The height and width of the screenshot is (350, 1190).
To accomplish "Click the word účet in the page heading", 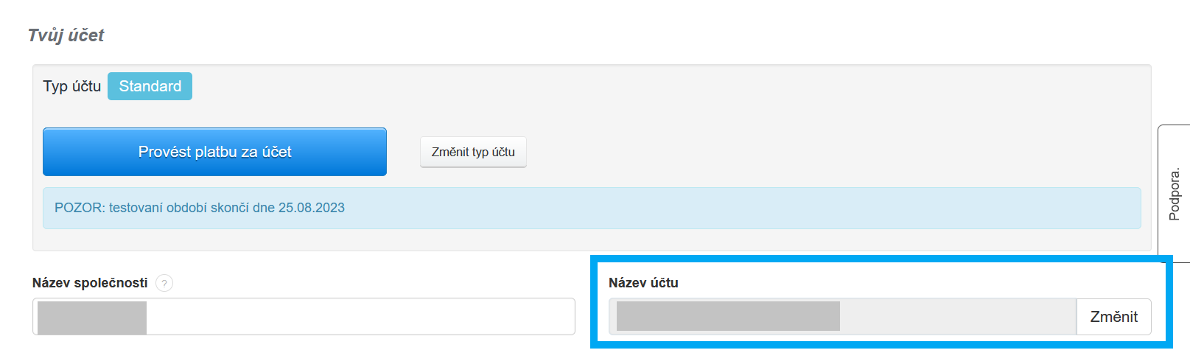I will pyautogui.click(x=87, y=35).
